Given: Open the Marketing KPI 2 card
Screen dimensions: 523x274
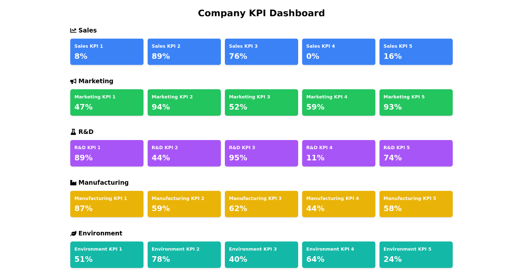Looking at the screenshot, I should (x=184, y=103).
